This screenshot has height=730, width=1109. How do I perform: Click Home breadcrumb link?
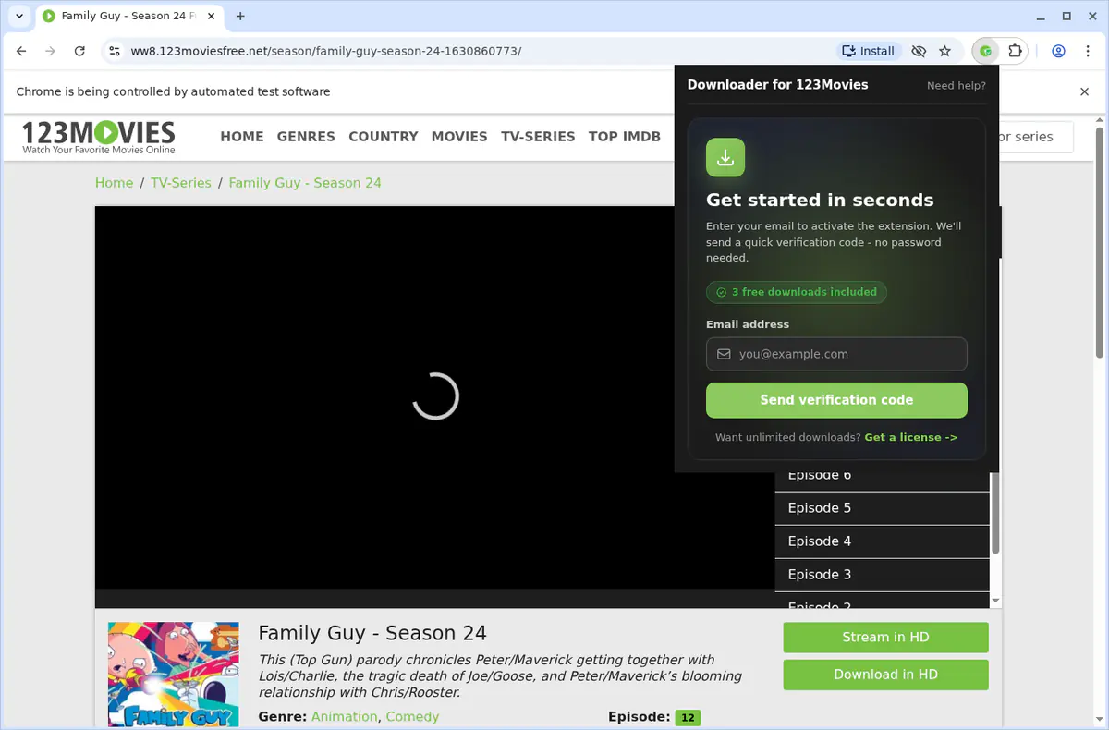click(114, 183)
